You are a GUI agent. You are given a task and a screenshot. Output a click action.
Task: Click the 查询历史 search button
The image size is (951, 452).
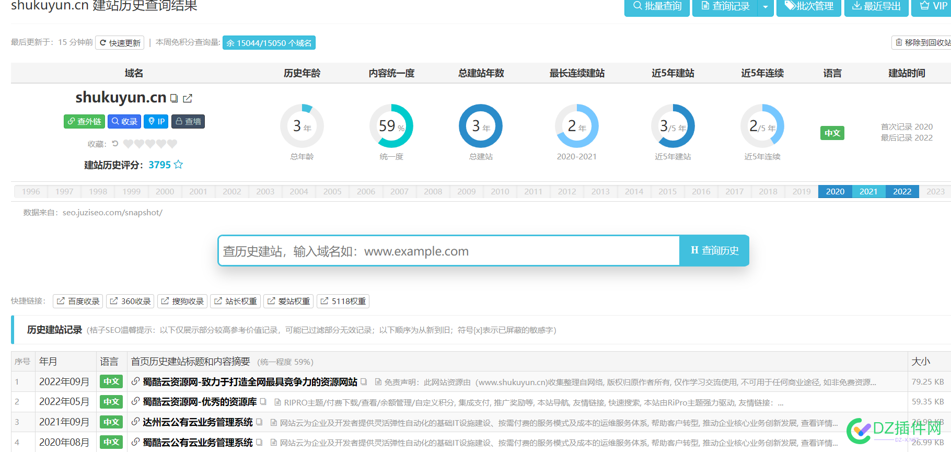(714, 251)
